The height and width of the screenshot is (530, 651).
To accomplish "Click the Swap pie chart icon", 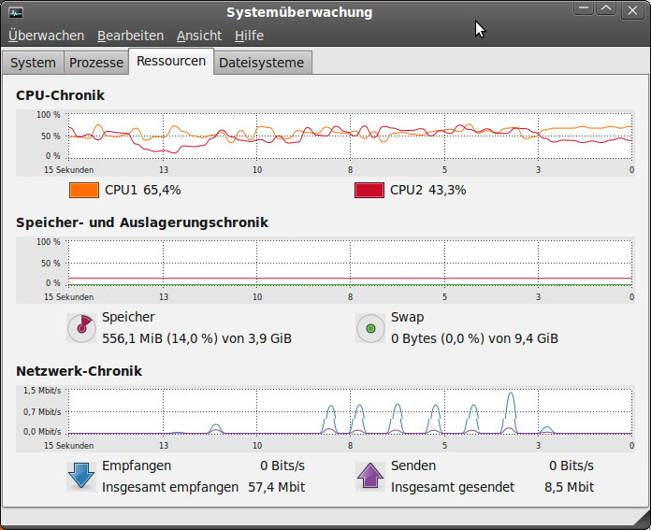I will point(371,328).
